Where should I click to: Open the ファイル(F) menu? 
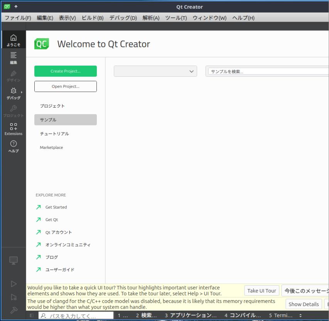tap(18, 18)
